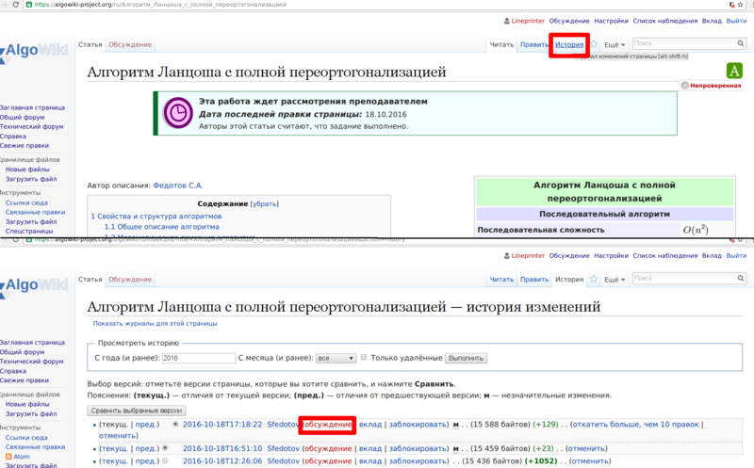Image resolution: width=754 pixels, height=468 pixels.
Task: Click the С года year input field
Action: (199, 358)
